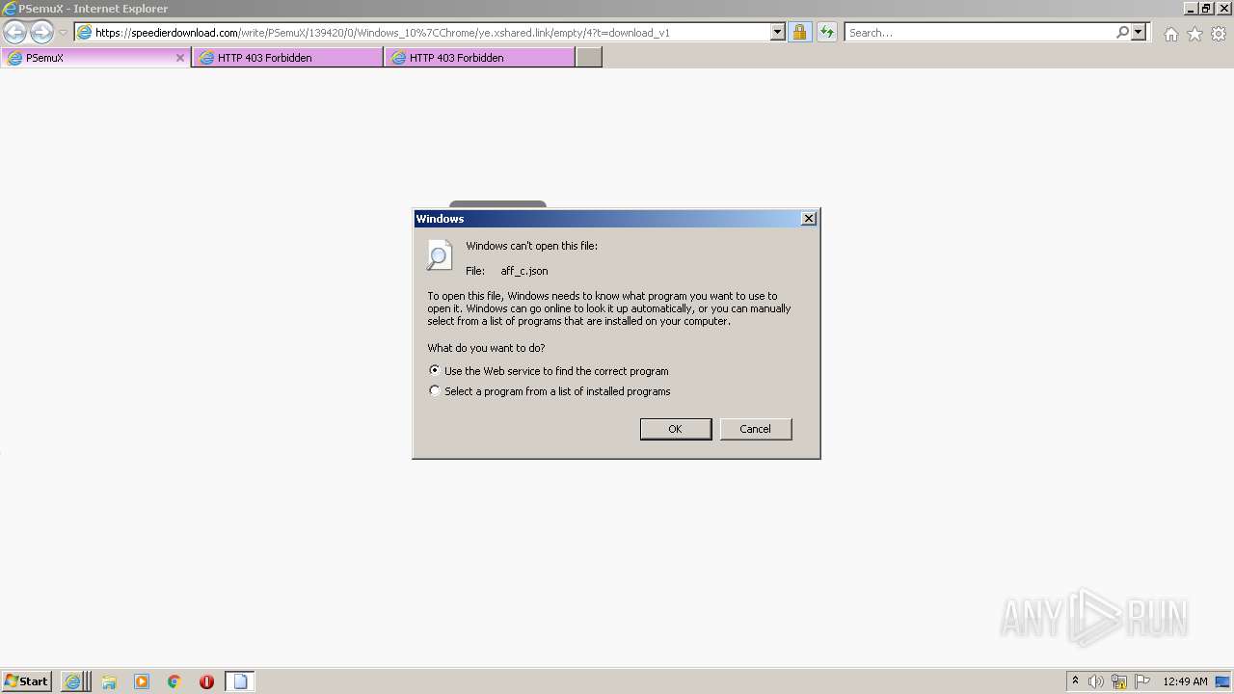Open the Action Center flag icon
Image resolution: width=1234 pixels, height=694 pixels.
[1142, 681]
